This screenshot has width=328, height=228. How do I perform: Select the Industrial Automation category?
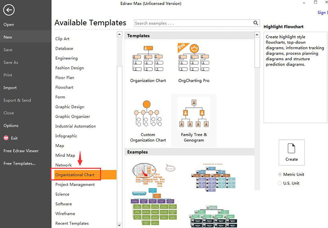[75, 126]
